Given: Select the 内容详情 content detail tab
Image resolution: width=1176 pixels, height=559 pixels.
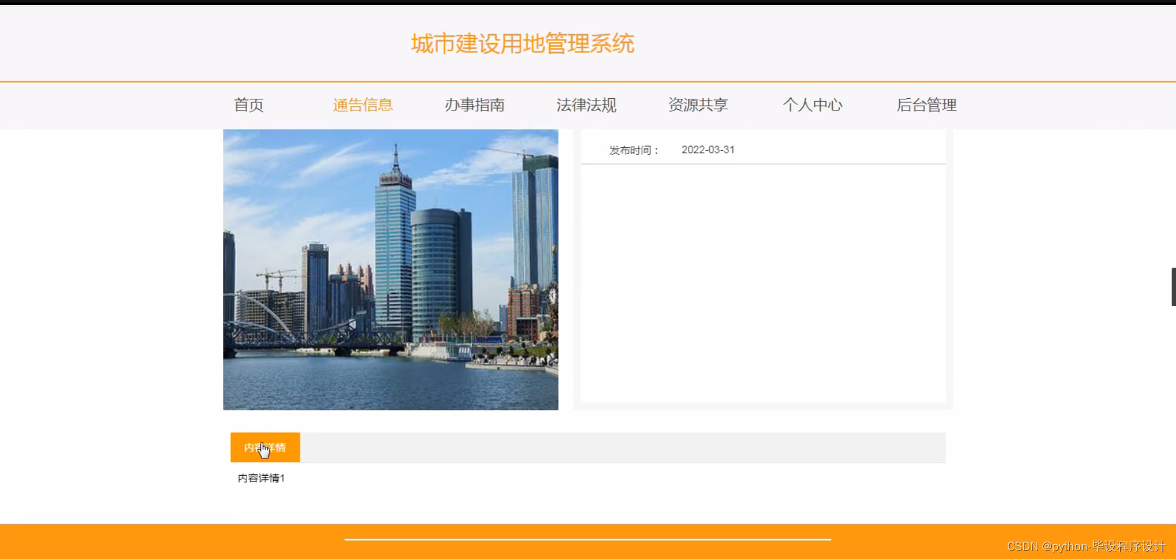Looking at the screenshot, I should coord(265,447).
